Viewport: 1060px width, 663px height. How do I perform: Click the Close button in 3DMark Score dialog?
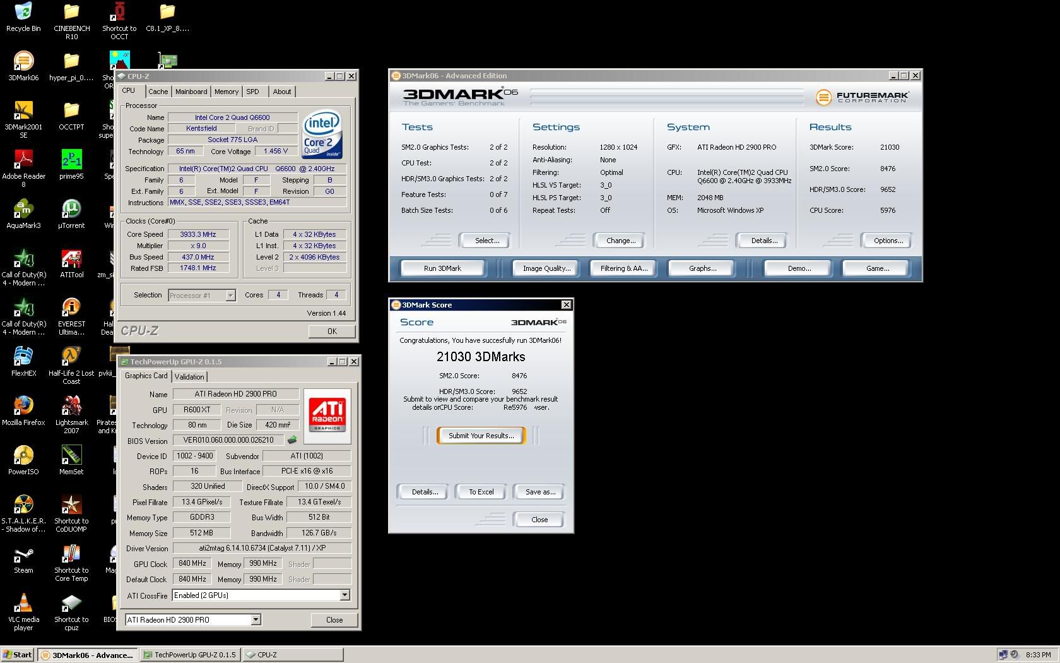pos(539,520)
